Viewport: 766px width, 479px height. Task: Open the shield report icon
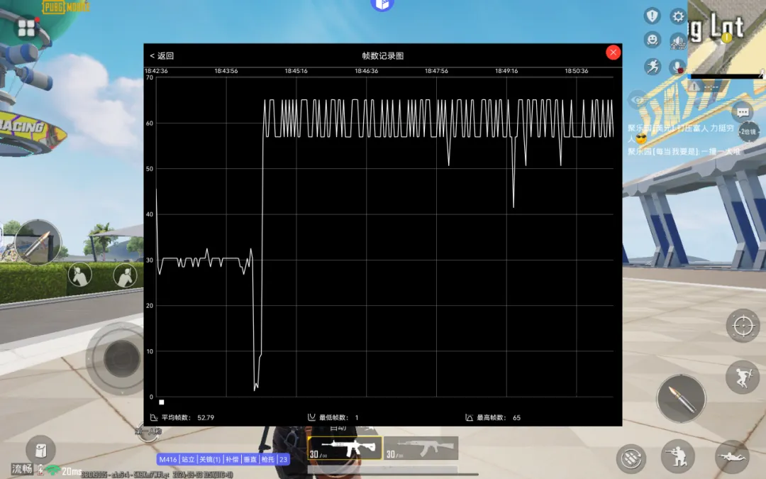(x=653, y=16)
